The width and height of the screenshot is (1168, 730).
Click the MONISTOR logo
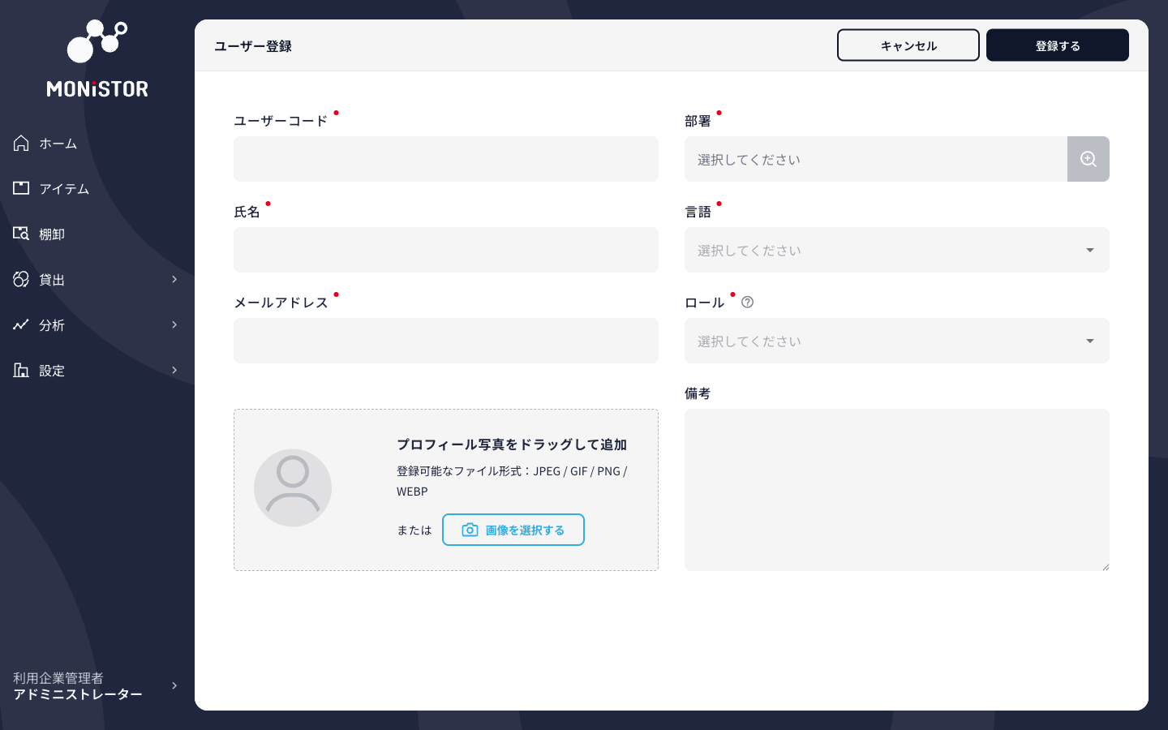(97, 57)
